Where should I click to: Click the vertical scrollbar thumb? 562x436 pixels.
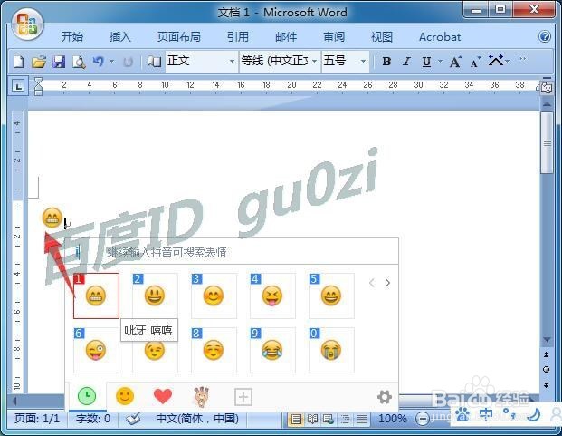tap(547, 142)
